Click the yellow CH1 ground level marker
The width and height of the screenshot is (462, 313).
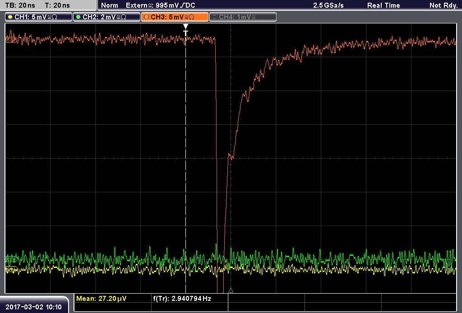point(12,269)
